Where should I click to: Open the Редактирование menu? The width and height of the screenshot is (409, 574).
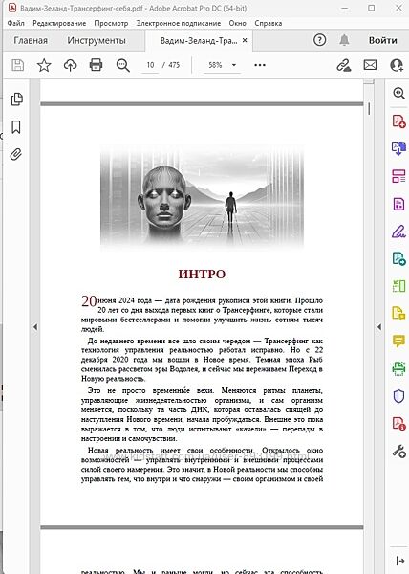59,23
